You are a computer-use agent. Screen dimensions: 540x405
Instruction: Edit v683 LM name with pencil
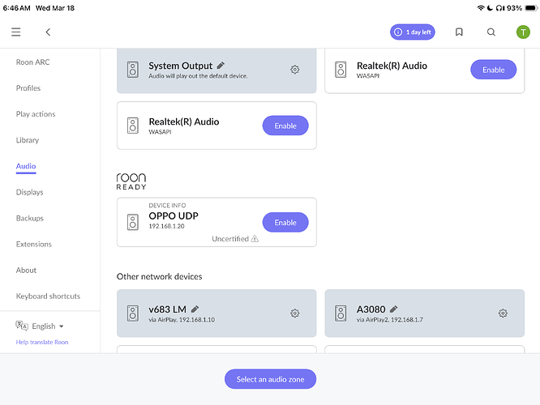tap(195, 309)
